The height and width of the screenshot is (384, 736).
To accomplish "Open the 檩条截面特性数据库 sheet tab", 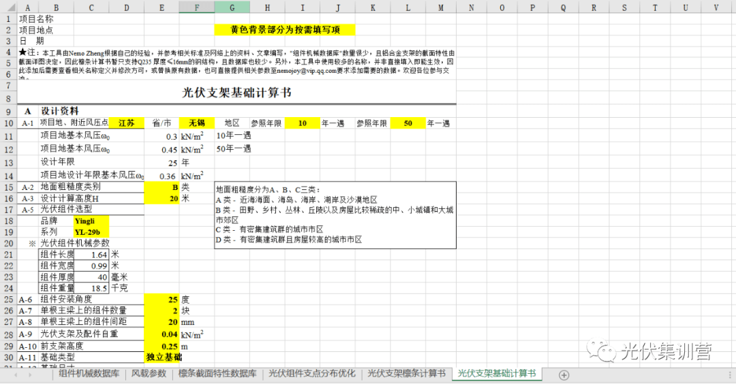I will pyautogui.click(x=217, y=374).
